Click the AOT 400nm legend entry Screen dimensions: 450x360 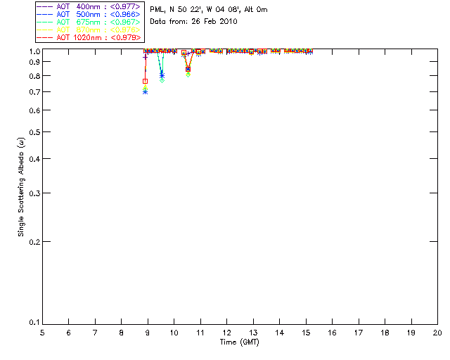pyautogui.click(x=89, y=6)
